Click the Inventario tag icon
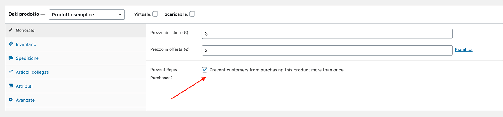 click(11, 44)
